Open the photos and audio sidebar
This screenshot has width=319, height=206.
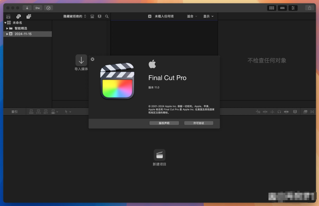point(18,16)
